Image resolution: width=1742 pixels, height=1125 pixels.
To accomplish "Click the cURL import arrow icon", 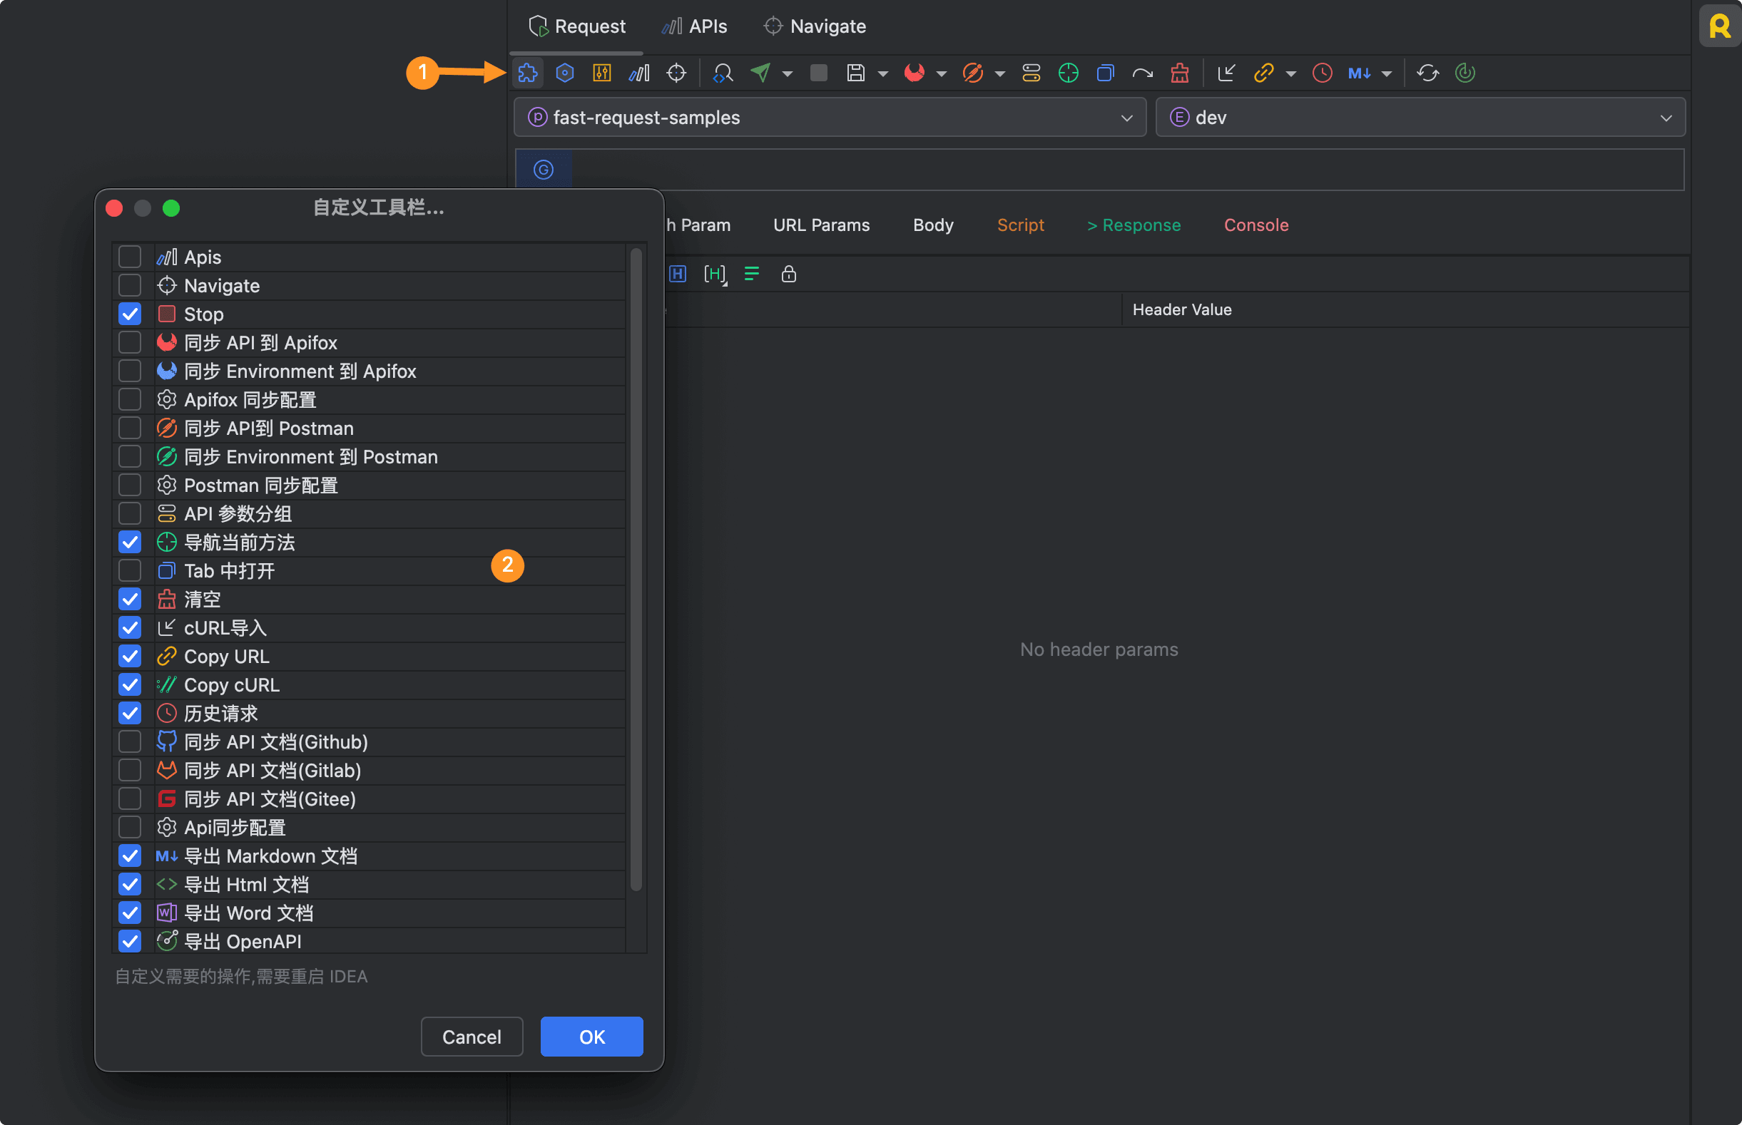I will pyautogui.click(x=1226, y=73).
